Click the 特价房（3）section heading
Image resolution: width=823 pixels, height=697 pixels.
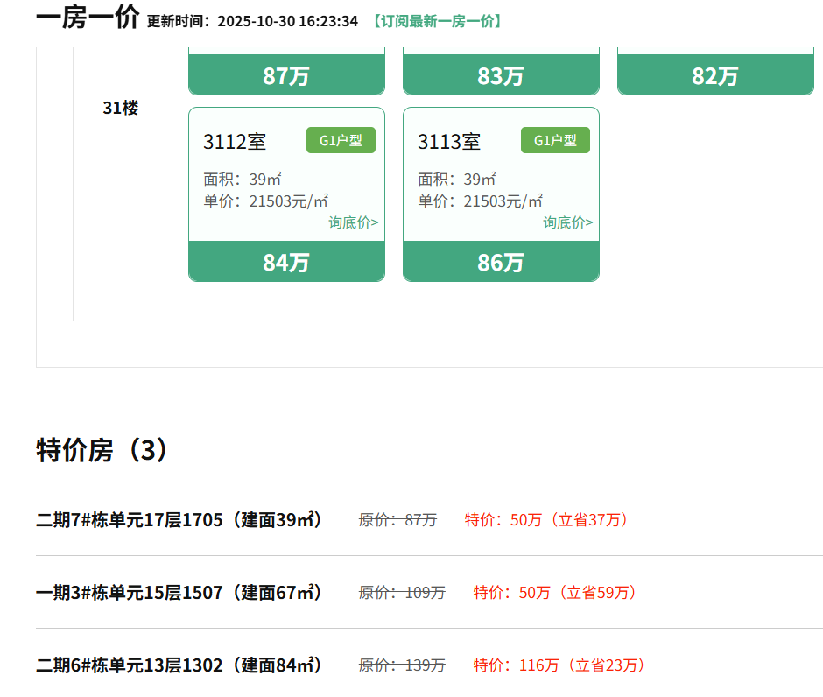[x=101, y=450]
